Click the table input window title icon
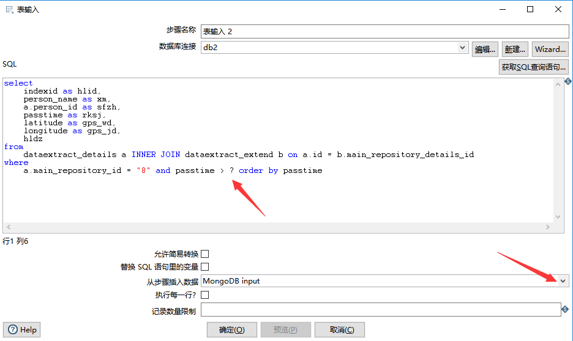The width and height of the screenshot is (573, 341). click(9, 10)
